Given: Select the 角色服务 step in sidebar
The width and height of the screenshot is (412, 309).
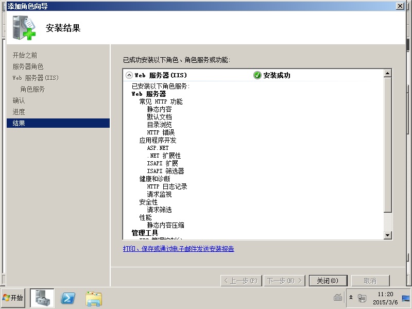Looking at the screenshot, I should point(32,89).
